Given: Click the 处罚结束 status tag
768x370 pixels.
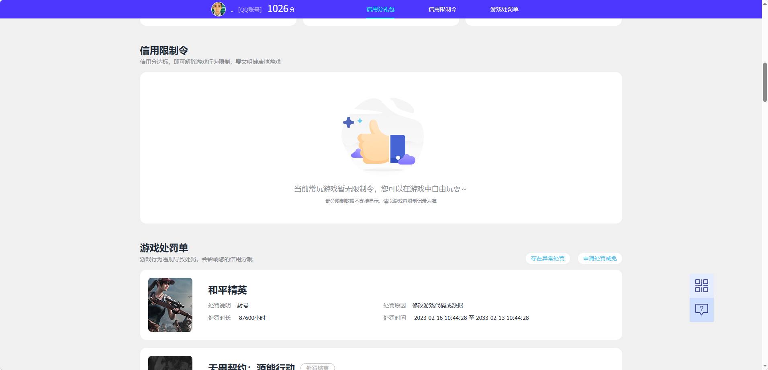Looking at the screenshot, I should 317,367.
